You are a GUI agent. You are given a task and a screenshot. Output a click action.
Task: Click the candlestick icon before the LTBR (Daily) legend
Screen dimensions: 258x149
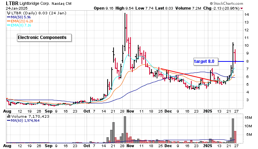8,13
